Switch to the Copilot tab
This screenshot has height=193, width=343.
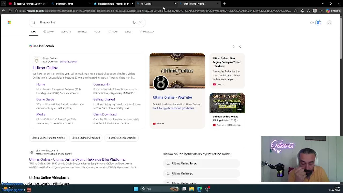(128, 32)
